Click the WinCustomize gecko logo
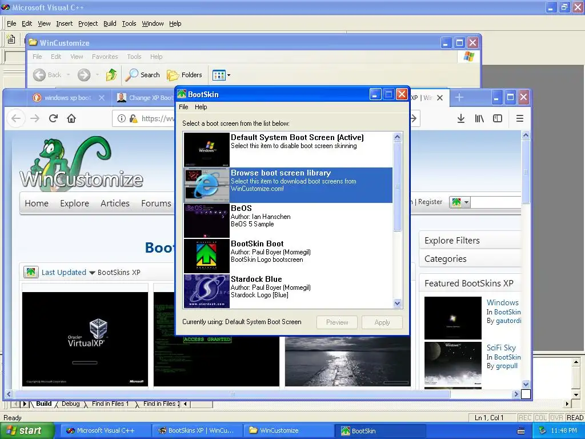The width and height of the screenshot is (585, 439). pos(81,163)
